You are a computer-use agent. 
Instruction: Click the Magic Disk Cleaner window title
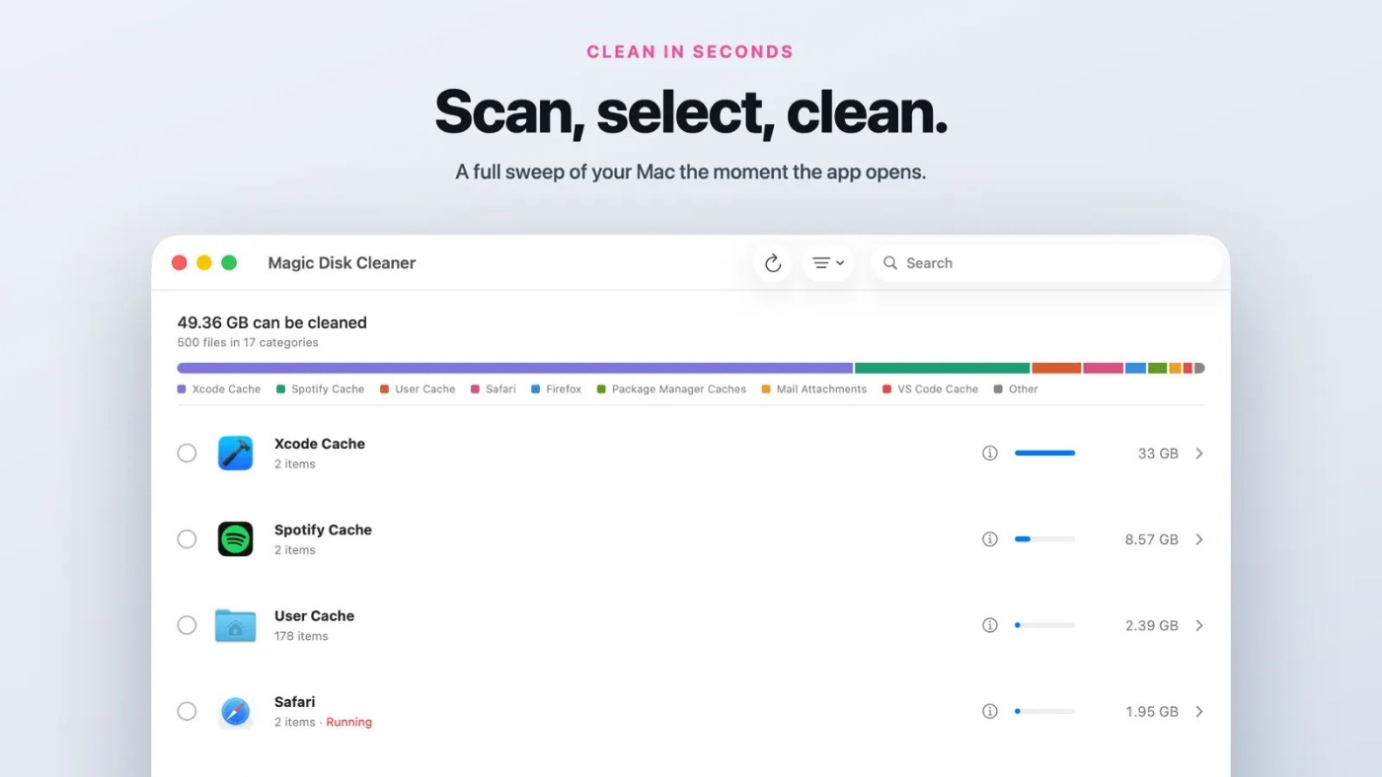[342, 263]
